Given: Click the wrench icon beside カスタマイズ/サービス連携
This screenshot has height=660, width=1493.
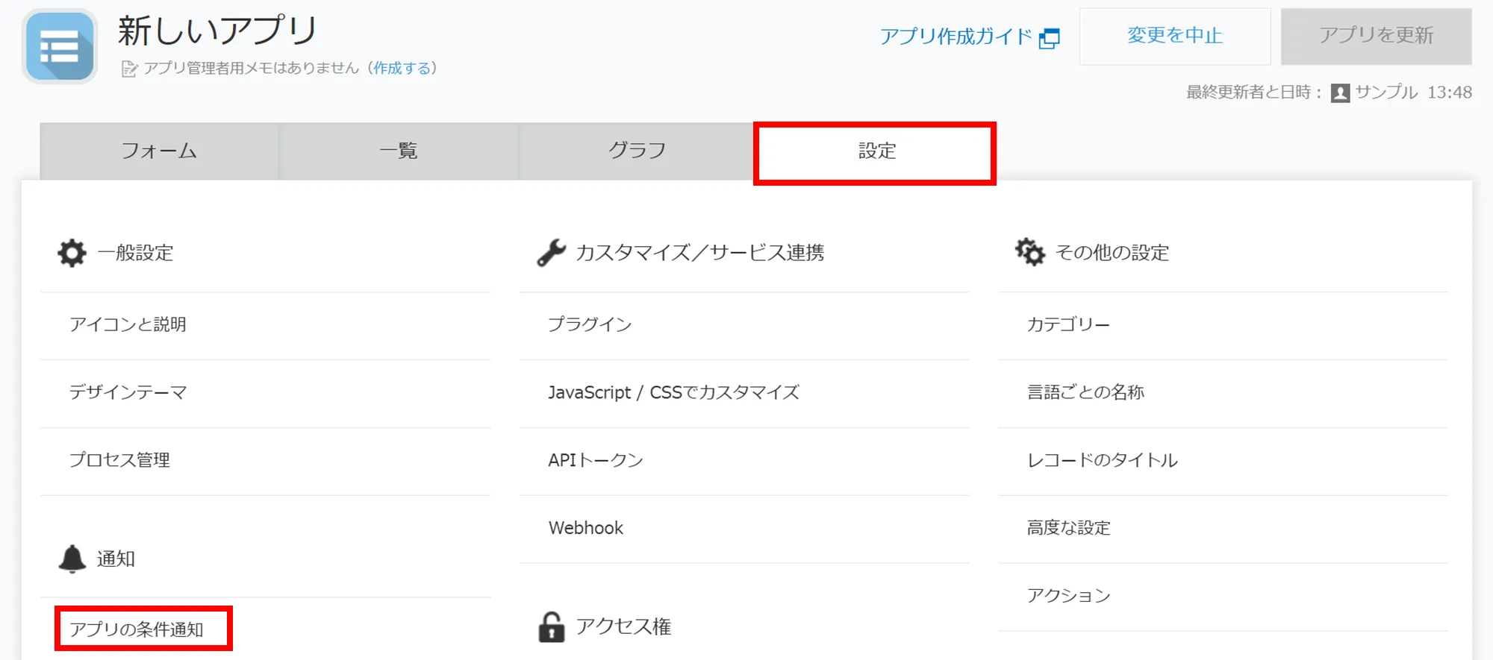Looking at the screenshot, I should point(551,253).
